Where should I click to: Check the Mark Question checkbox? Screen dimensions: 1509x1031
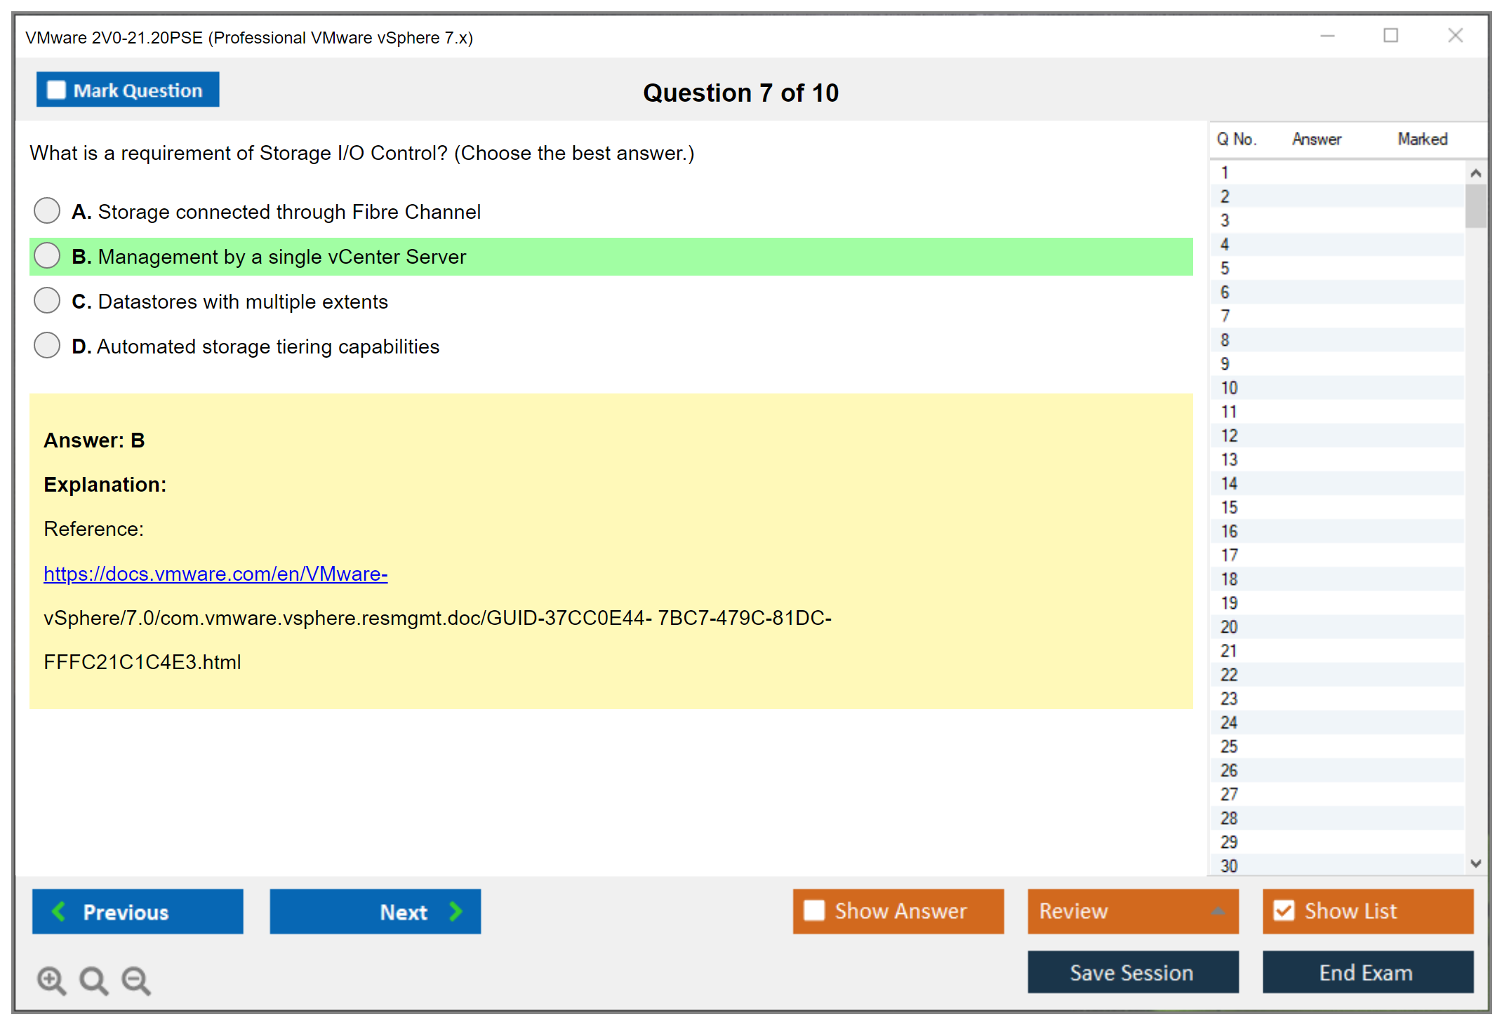(x=56, y=90)
